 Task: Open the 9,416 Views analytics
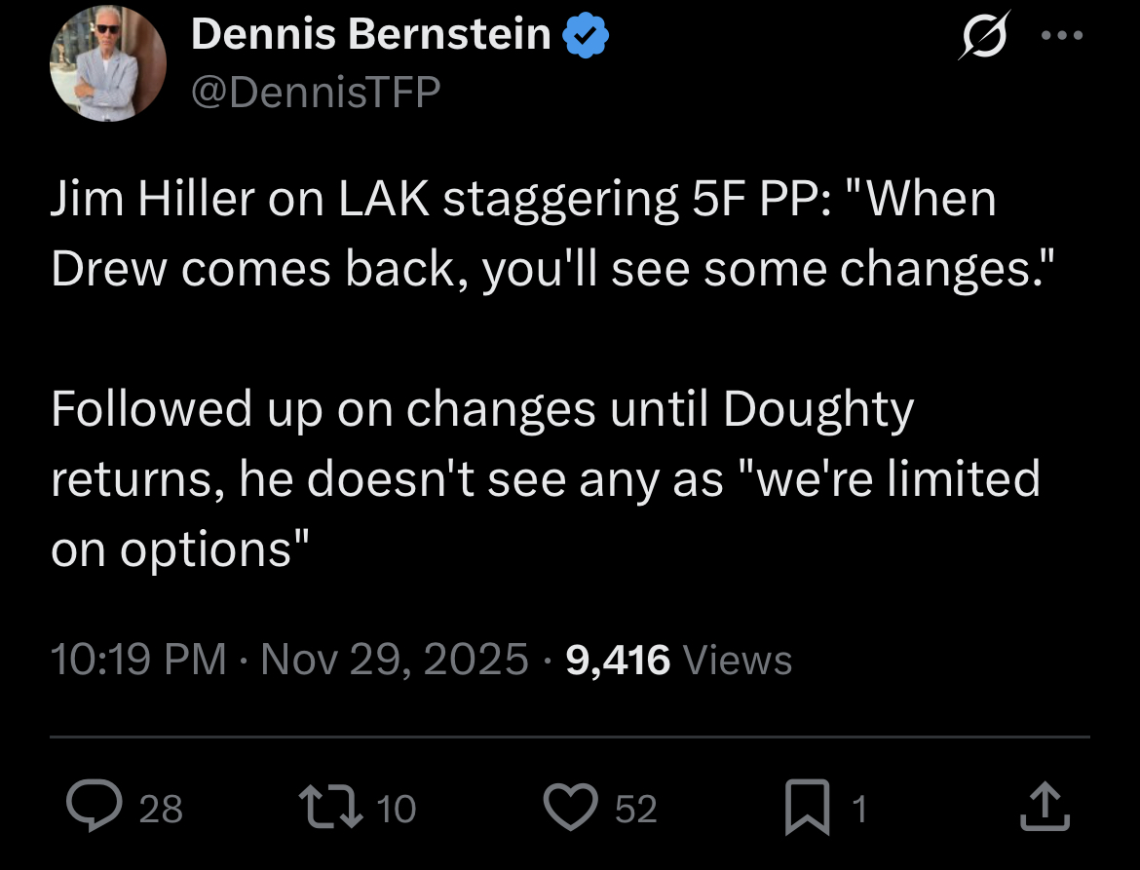pos(678,660)
